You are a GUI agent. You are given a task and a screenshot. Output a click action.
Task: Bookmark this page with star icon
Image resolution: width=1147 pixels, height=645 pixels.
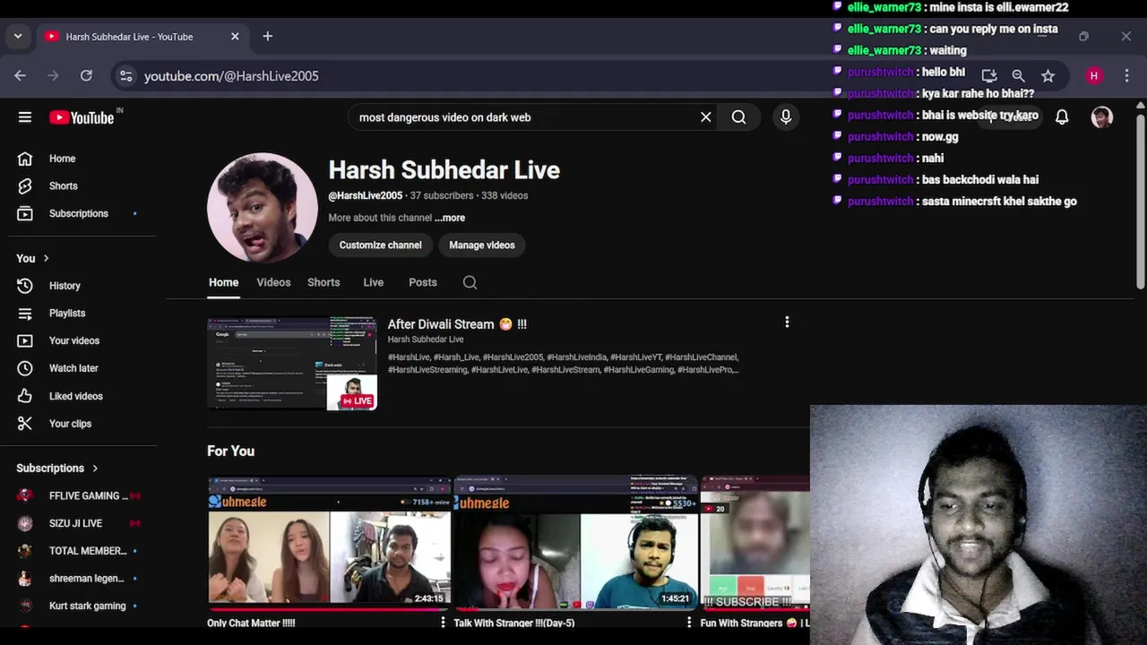(x=1048, y=76)
